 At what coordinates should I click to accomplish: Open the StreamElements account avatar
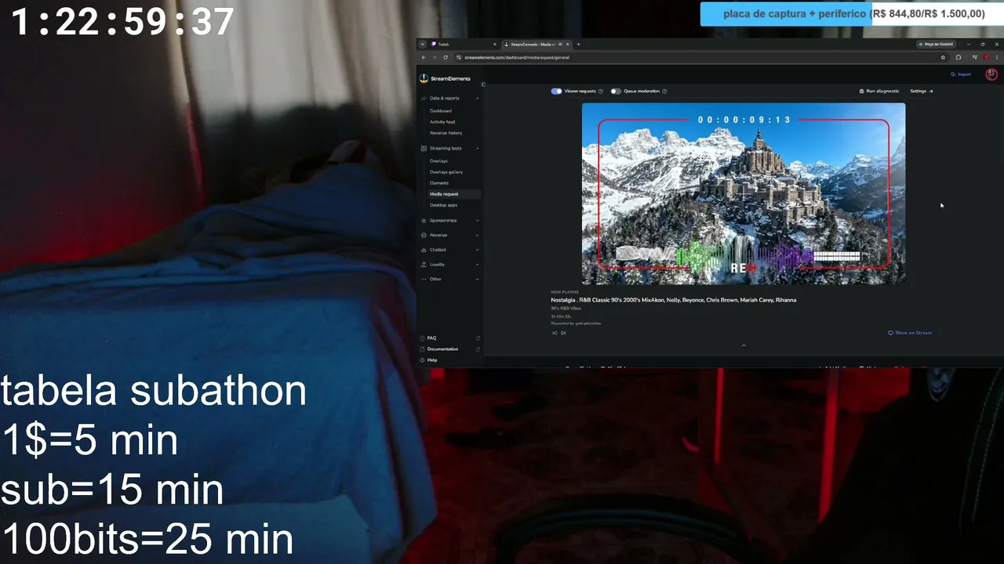(991, 74)
